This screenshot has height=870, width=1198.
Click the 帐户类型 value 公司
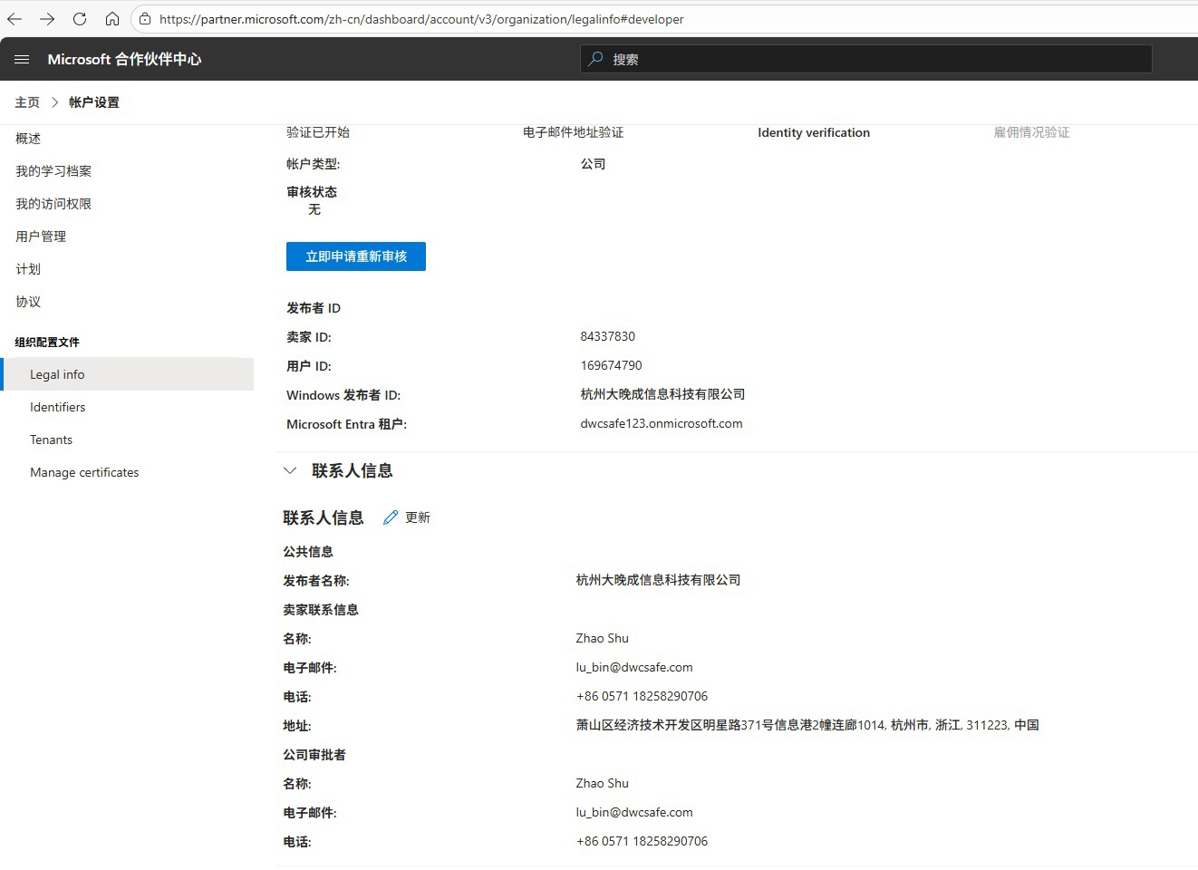[x=593, y=164]
